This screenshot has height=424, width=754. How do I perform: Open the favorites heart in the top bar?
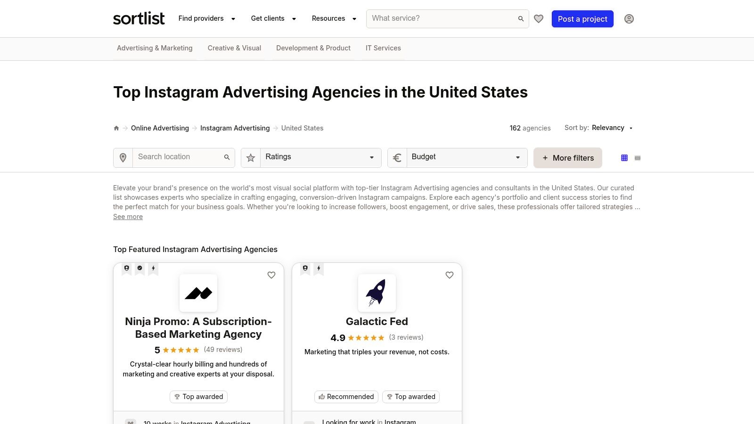pos(539,18)
